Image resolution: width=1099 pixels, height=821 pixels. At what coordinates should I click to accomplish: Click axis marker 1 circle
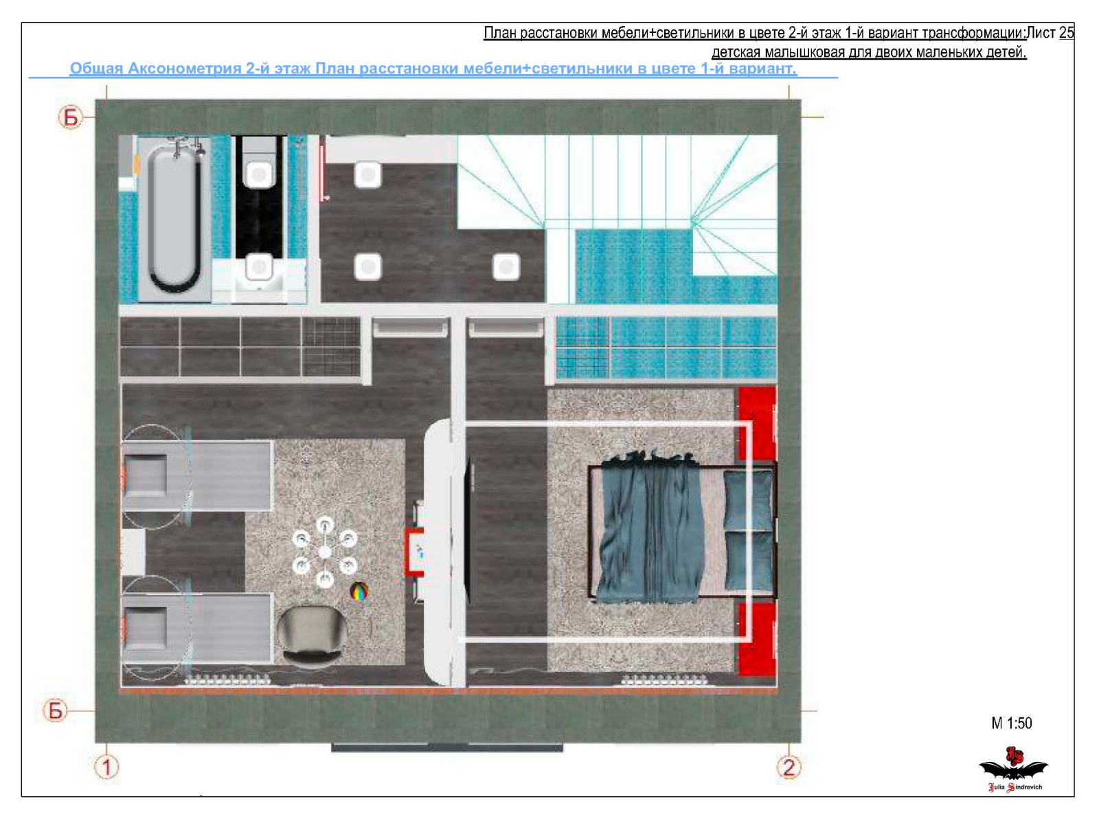tap(106, 767)
